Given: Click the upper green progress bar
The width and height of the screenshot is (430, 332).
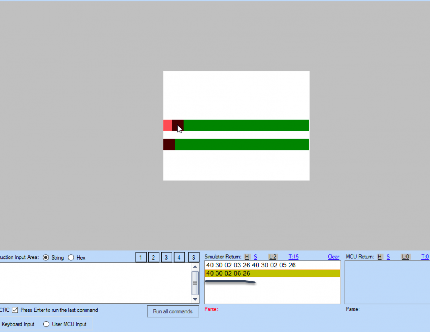Looking at the screenshot, I should [243, 125].
